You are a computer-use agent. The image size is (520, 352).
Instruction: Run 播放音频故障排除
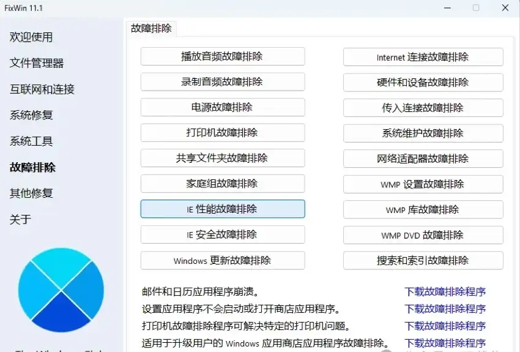223,56
